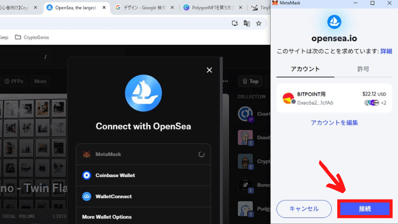Click the OpenSea logo in MetaMask popup
The height and width of the screenshot is (224, 398).
pyautogui.click(x=334, y=22)
